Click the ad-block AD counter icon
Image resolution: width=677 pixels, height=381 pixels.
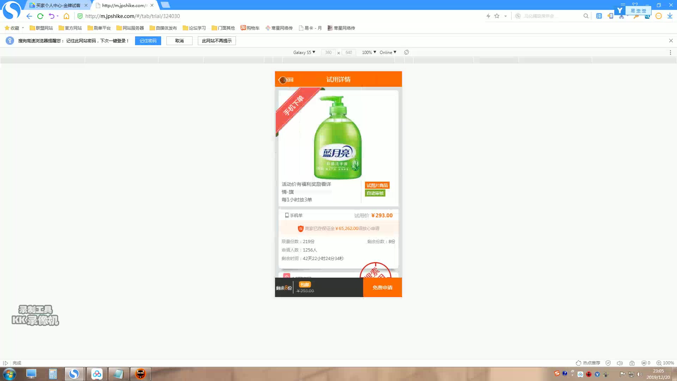pyautogui.click(x=646, y=363)
